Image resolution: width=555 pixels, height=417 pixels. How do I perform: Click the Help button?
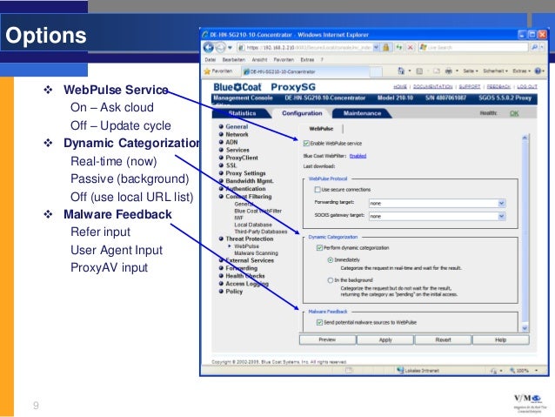(x=500, y=340)
